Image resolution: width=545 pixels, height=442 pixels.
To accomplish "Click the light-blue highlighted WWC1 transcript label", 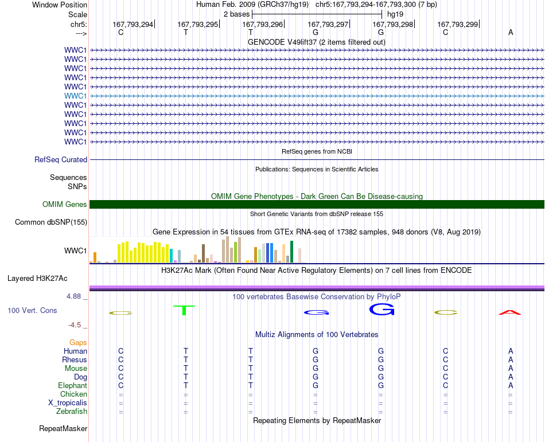I will click(75, 96).
